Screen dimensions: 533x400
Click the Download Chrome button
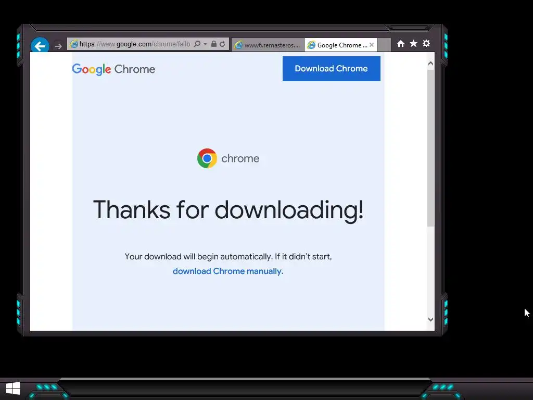click(332, 69)
